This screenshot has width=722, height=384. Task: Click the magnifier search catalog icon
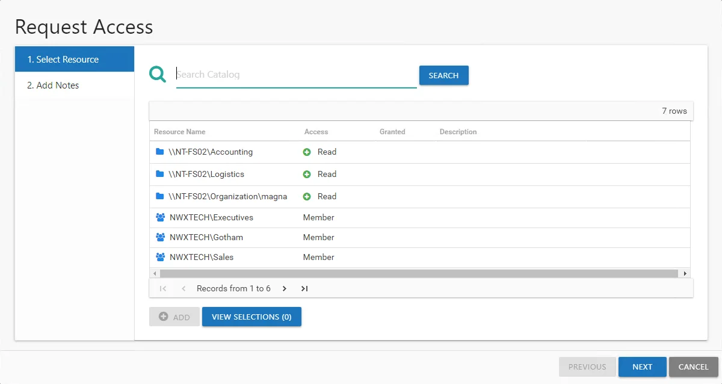(x=158, y=75)
